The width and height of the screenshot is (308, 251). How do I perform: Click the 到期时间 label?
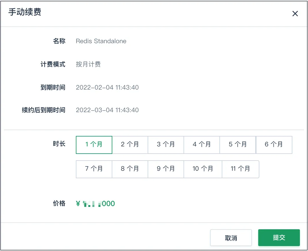[53, 87]
